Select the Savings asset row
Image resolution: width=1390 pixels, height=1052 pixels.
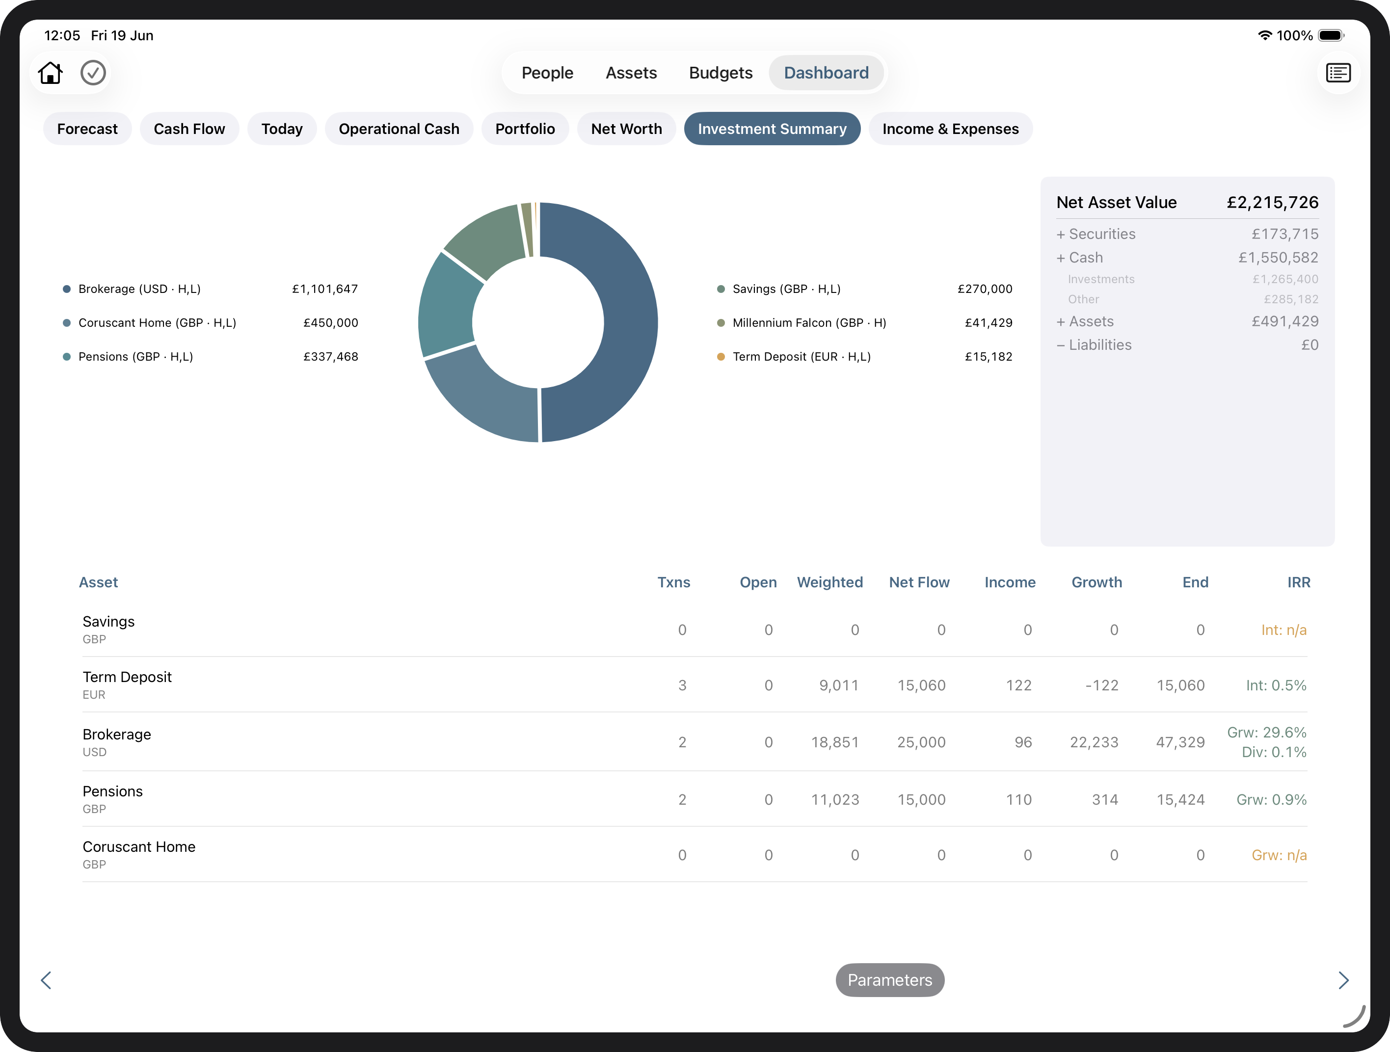point(695,630)
